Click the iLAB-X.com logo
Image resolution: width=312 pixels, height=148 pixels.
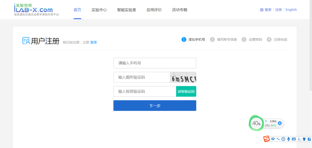36,10
